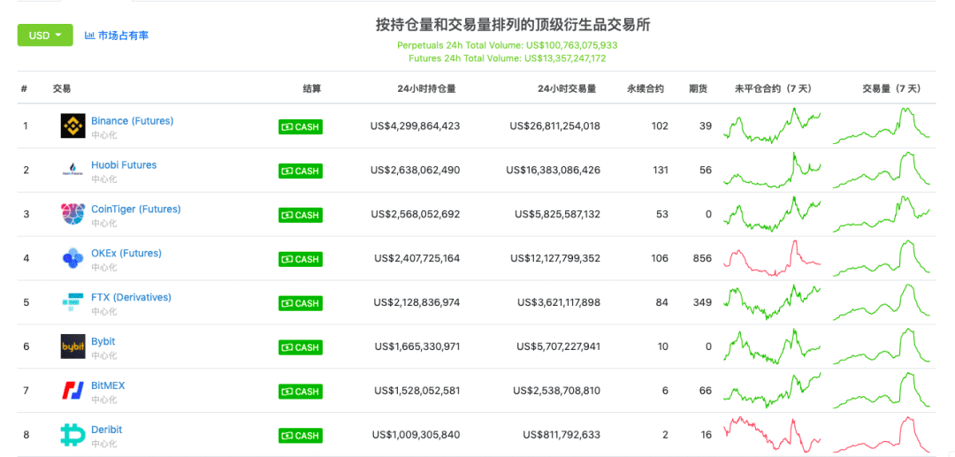Click the CASH badge in OKEx row
Image resolution: width=955 pixels, height=457 pixels.
301,259
